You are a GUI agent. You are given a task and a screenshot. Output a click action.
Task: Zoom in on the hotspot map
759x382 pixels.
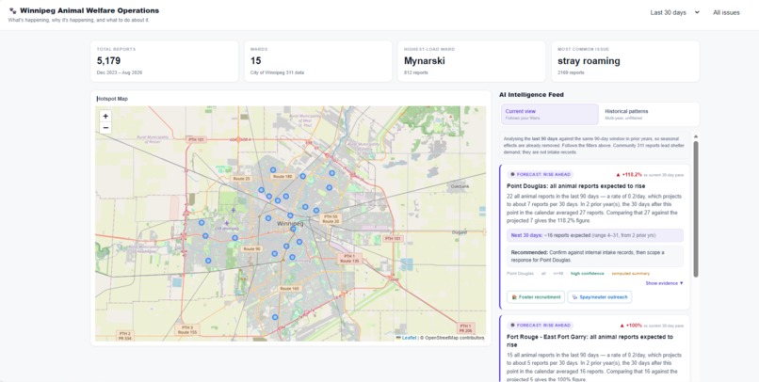tap(105, 116)
